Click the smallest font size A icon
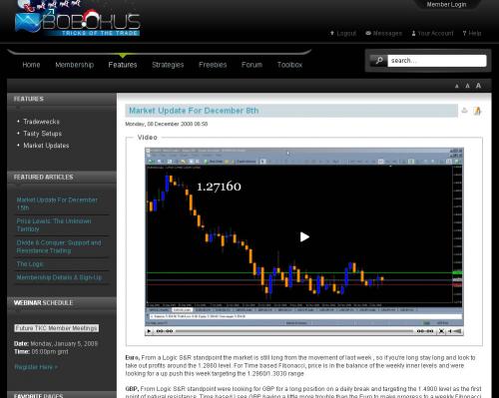This screenshot has height=398, width=499. click(457, 86)
